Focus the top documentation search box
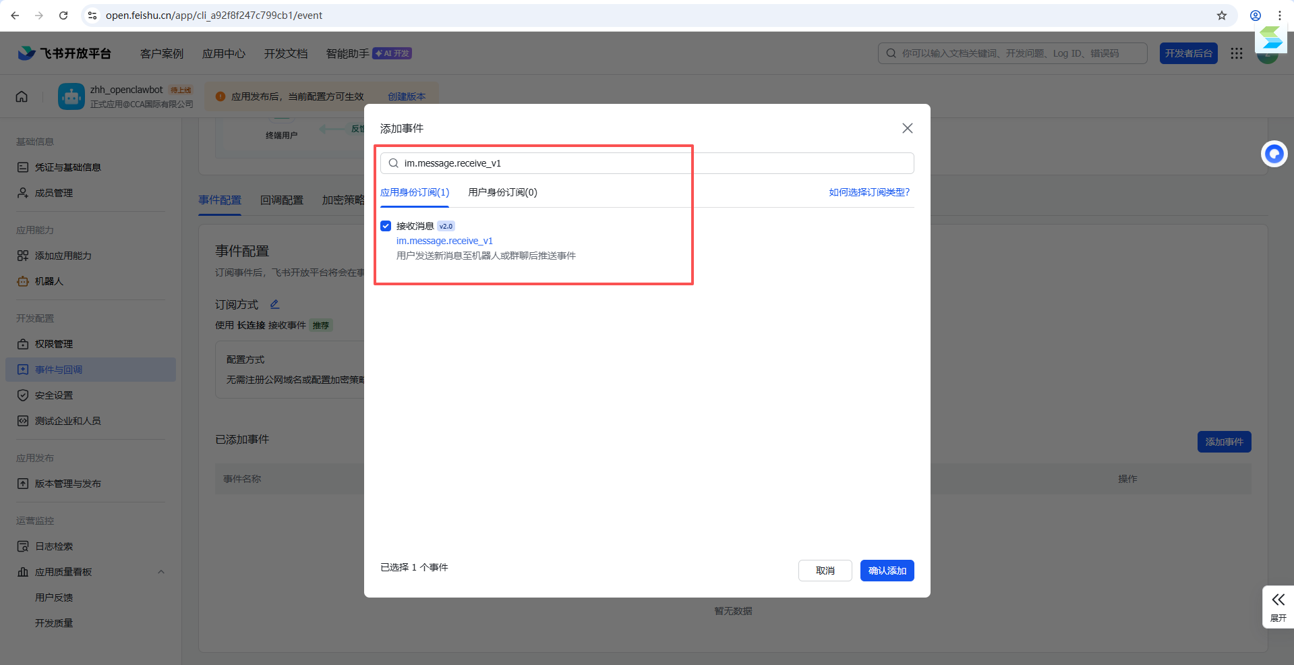The height and width of the screenshot is (665, 1294). click(1012, 53)
